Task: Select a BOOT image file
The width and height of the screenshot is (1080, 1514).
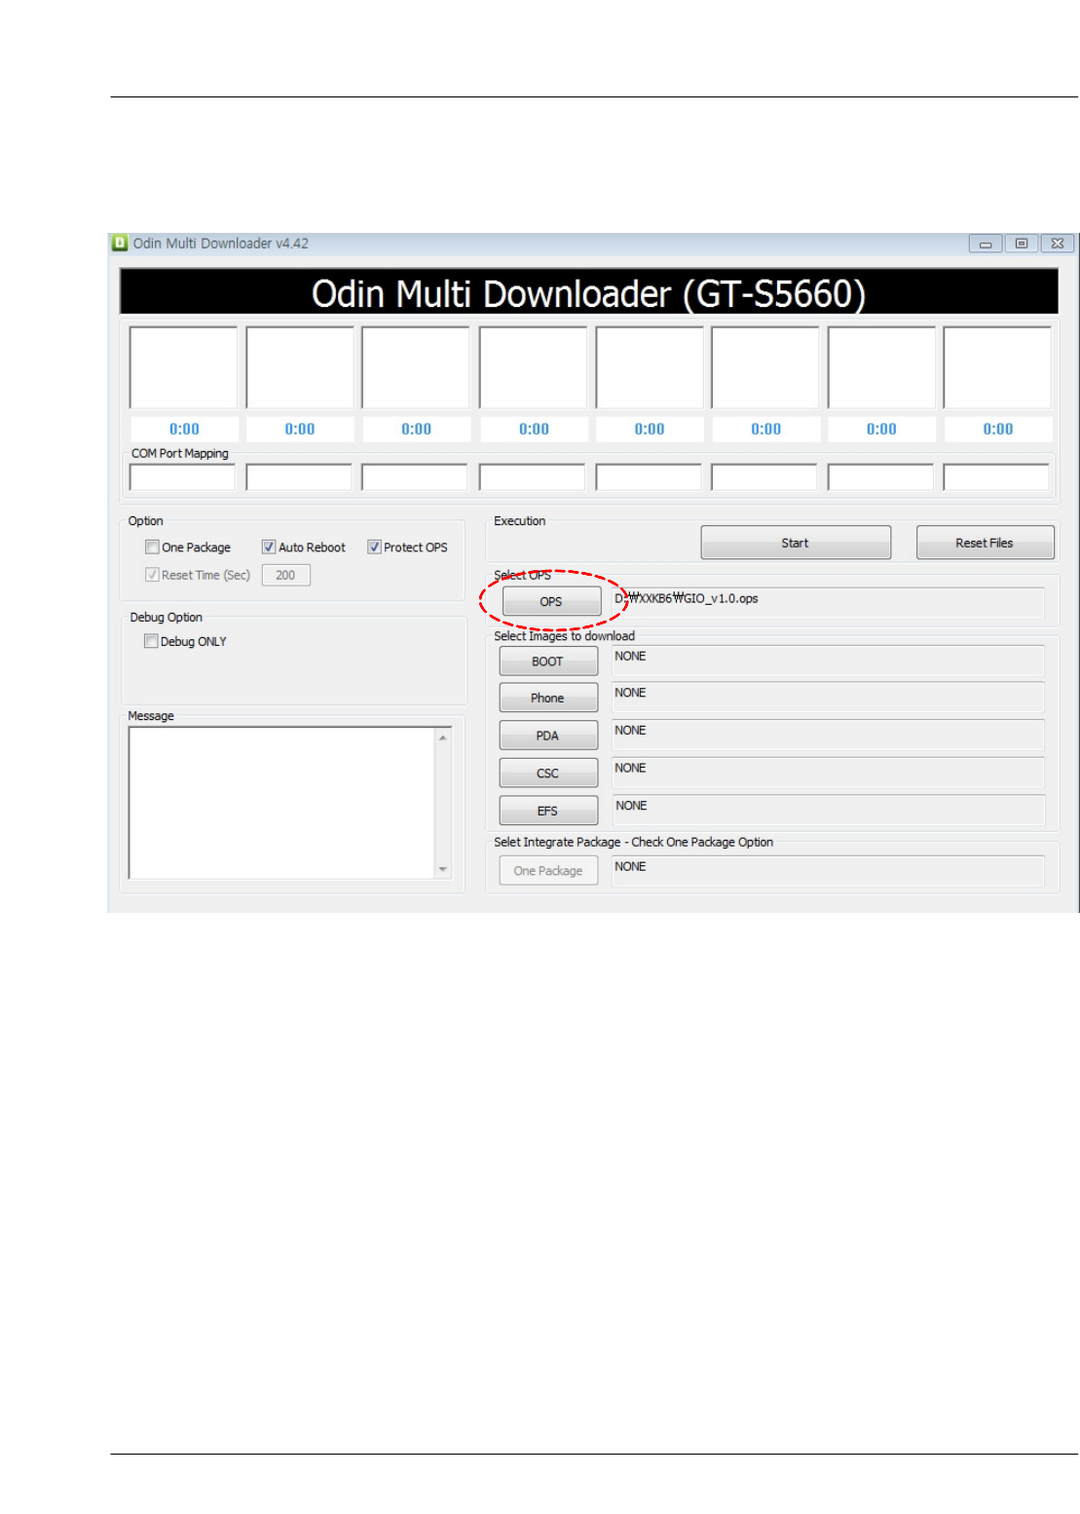Action: pos(548,661)
